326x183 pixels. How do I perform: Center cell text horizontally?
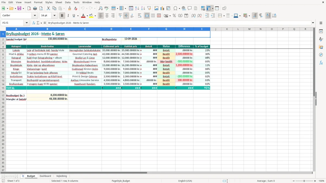[x=107, y=16]
